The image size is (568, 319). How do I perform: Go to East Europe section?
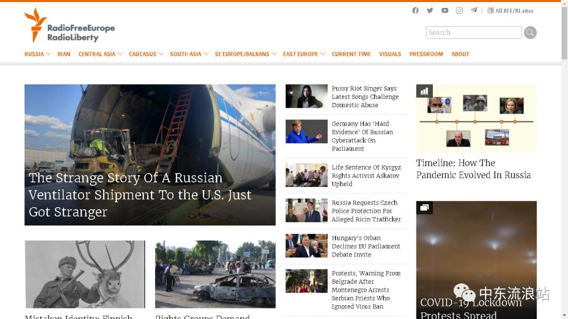click(300, 54)
